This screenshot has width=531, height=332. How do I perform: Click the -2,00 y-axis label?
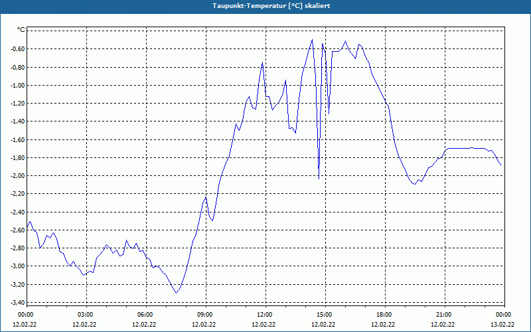pyautogui.click(x=18, y=175)
